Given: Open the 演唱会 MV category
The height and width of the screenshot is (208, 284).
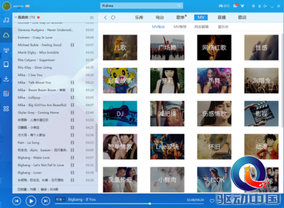Looking at the screenshot, I should click(261, 80).
